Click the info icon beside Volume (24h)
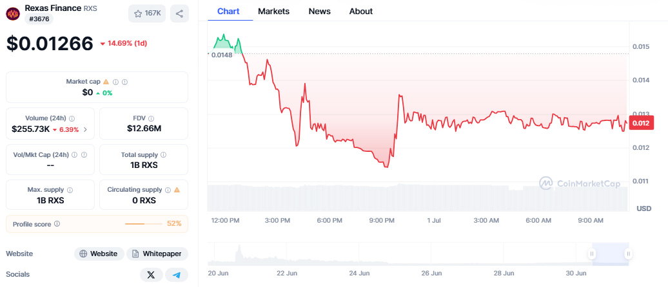668x287 pixels. click(72, 118)
